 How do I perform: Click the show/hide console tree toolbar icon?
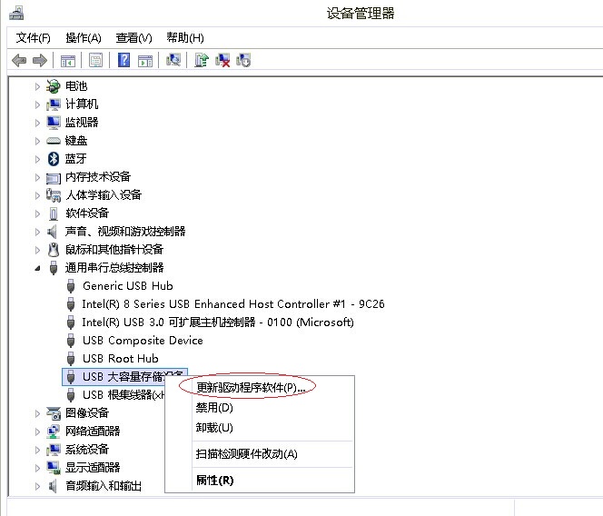[67, 60]
